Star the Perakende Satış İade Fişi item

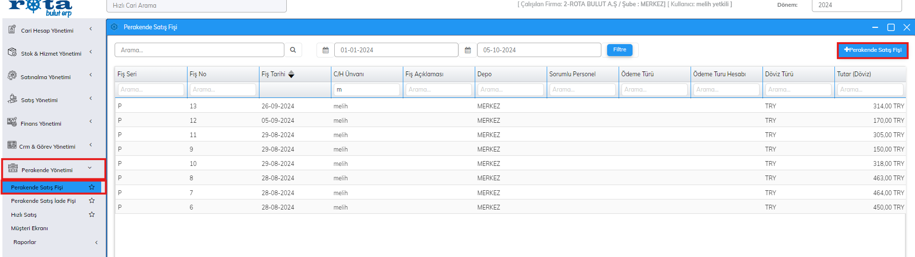coord(92,200)
